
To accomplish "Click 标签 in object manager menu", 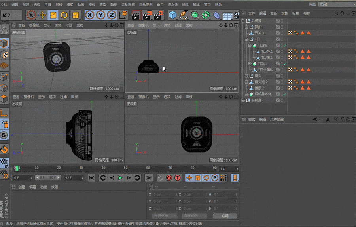I will pos(295,13).
